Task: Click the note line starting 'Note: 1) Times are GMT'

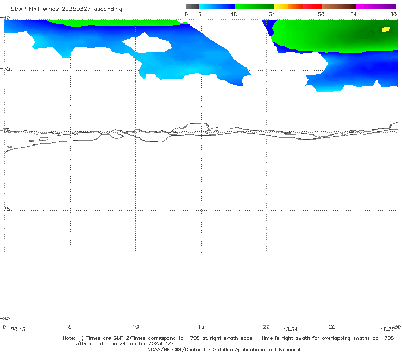Action: tap(228, 338)
